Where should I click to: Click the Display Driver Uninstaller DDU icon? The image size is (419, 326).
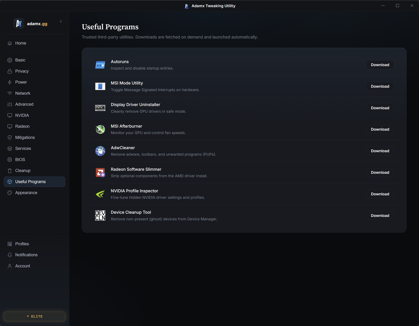pyautogui.click(x=100, y=108)
